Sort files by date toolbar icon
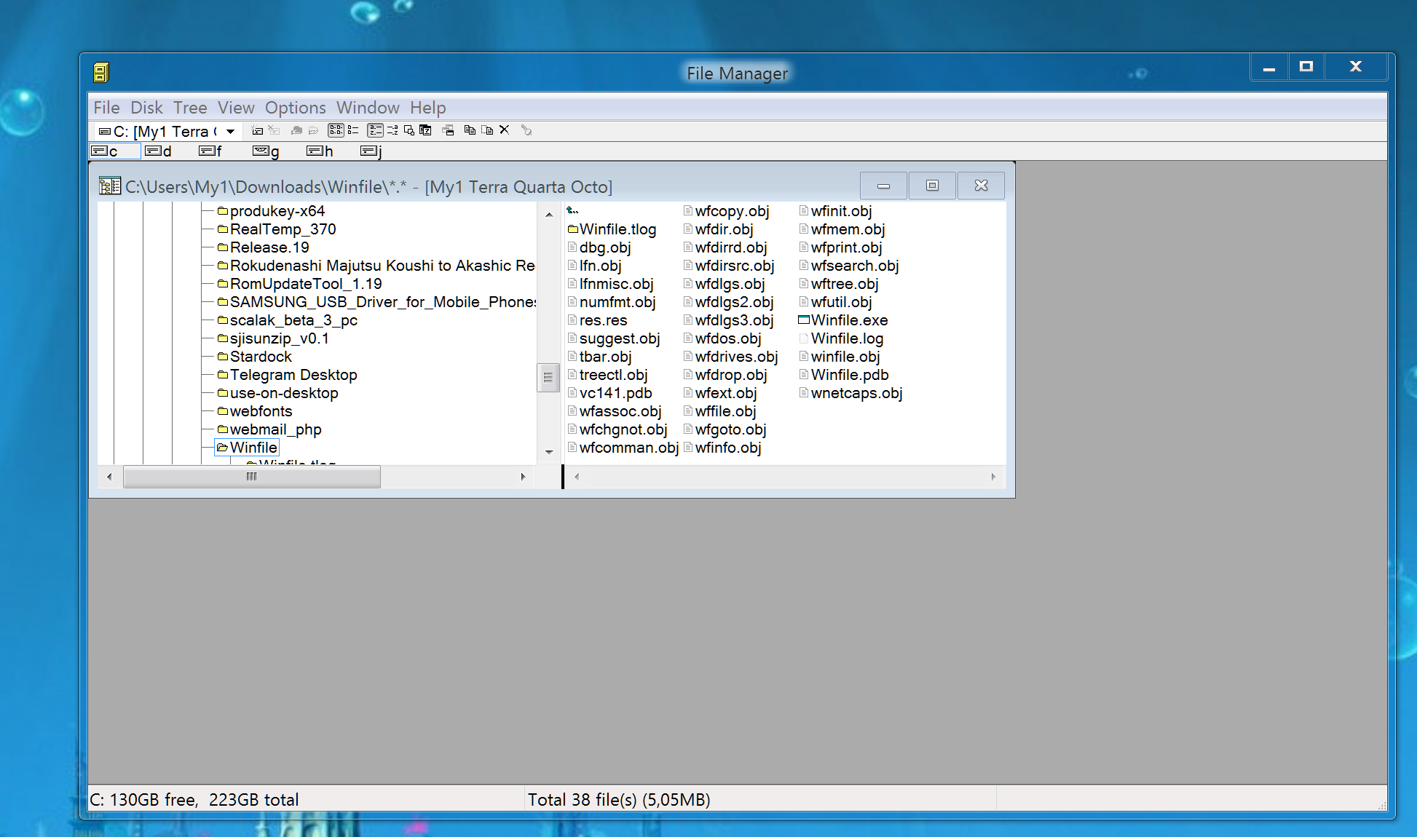The image size is (1417, 837). [426, 130]
